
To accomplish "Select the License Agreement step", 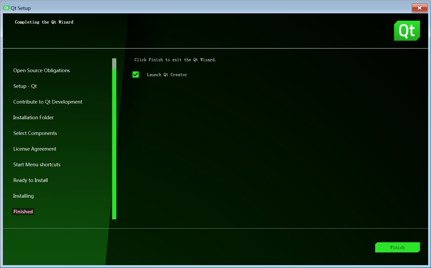I will tap(35, 149).
